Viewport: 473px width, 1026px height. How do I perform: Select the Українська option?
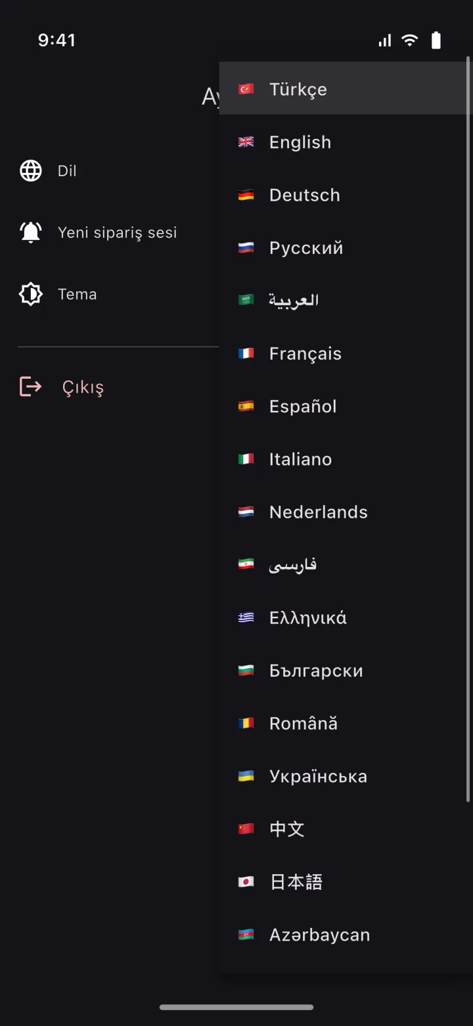click(346, 776)
